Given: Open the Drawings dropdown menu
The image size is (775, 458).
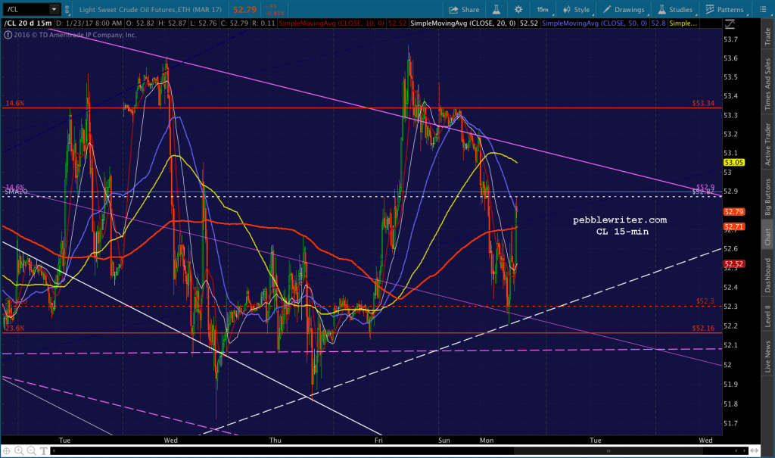Looking at the screenshot, I should pyautogui.click(x=624, y=9).
